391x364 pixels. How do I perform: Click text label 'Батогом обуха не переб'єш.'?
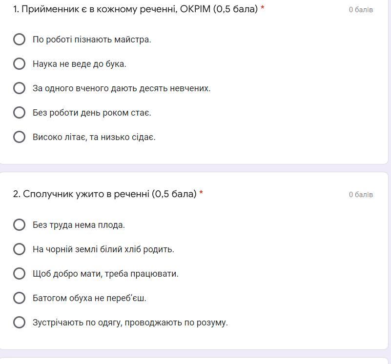point(89,298)
